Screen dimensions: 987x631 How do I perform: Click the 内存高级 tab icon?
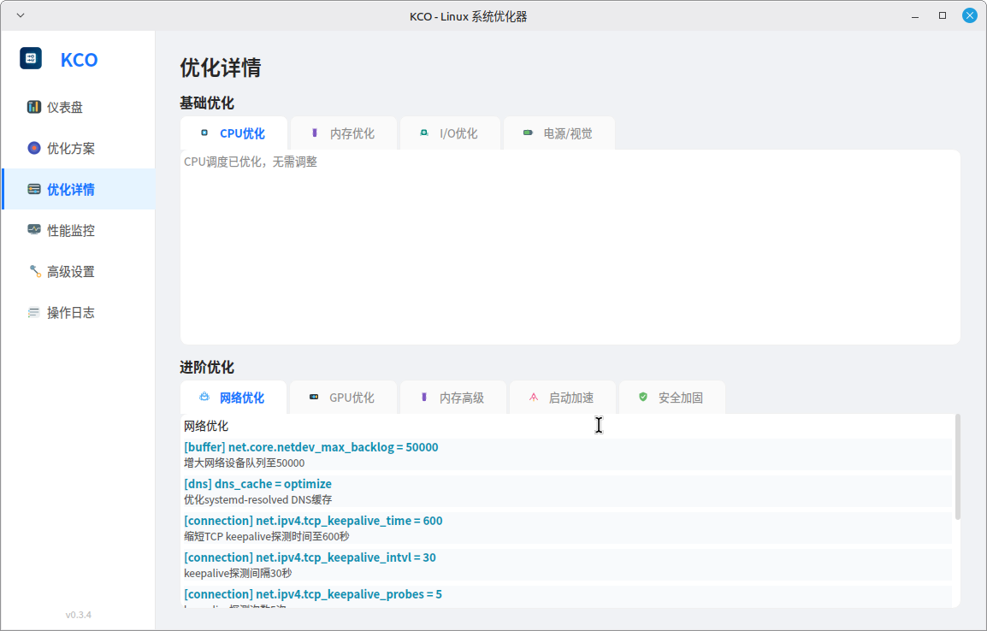(424, 397)
